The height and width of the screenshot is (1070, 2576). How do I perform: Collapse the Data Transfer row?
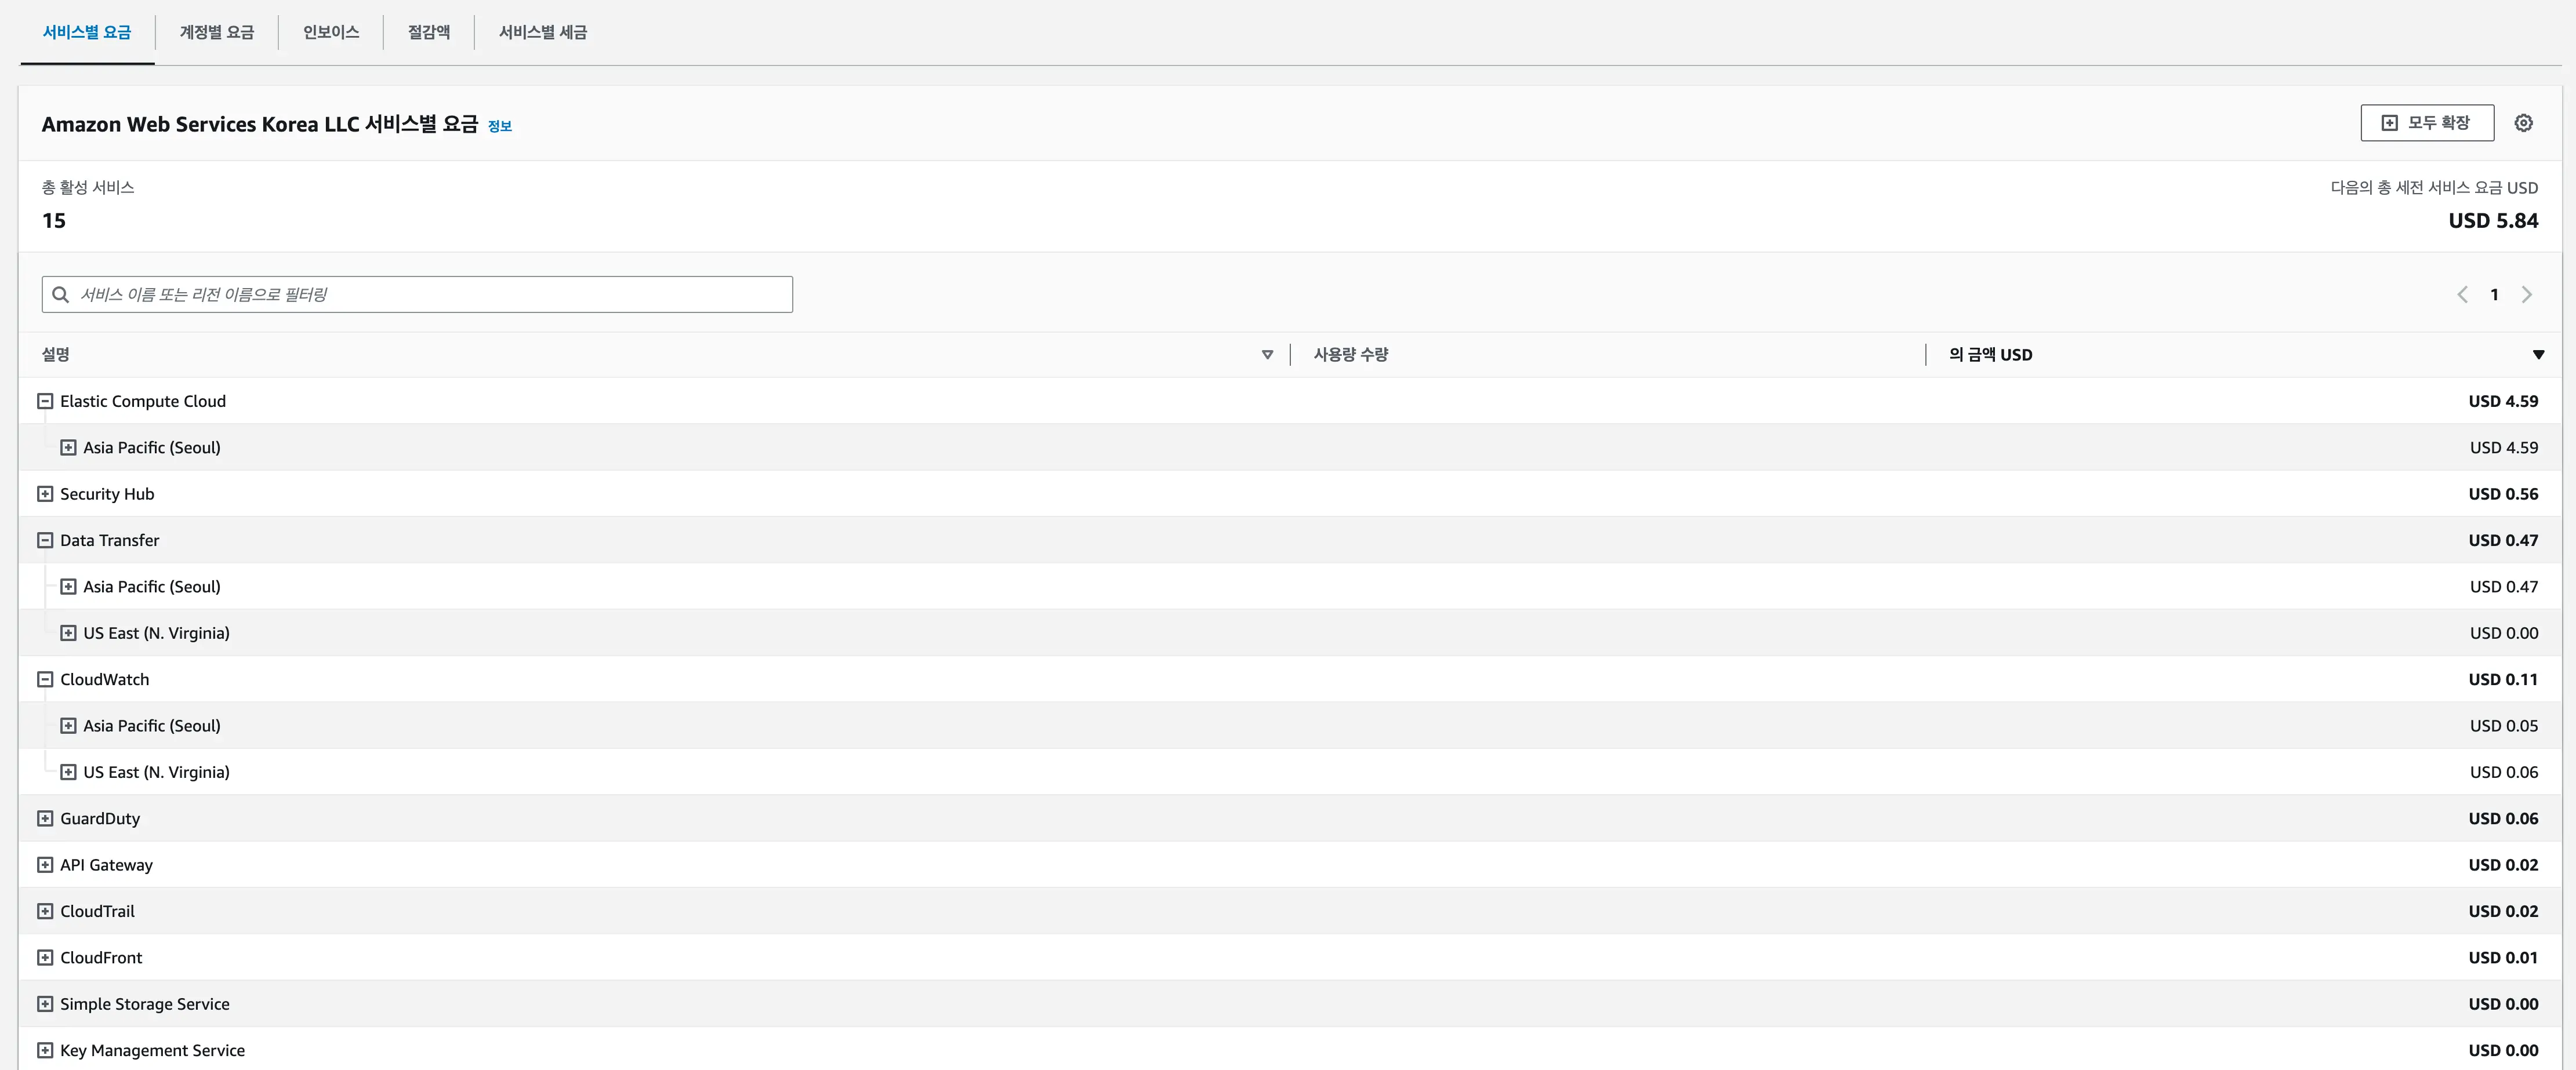(x=45, y=540)
